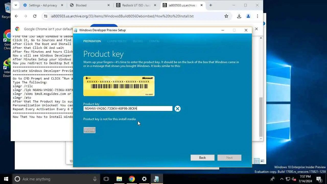Screen dimensions: 327x184
Task: Bookmark this page with star icon
Action: pos(226,16)
